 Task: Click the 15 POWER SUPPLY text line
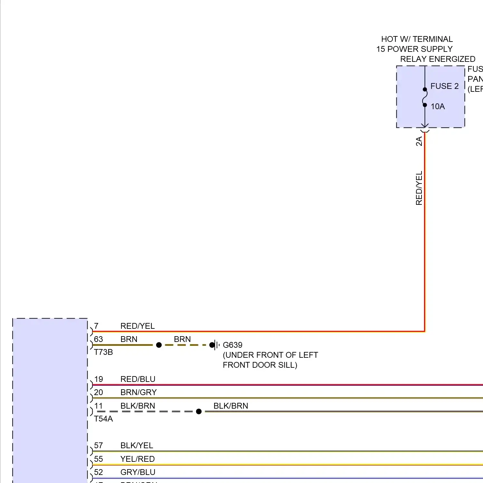tap(414, 49)
